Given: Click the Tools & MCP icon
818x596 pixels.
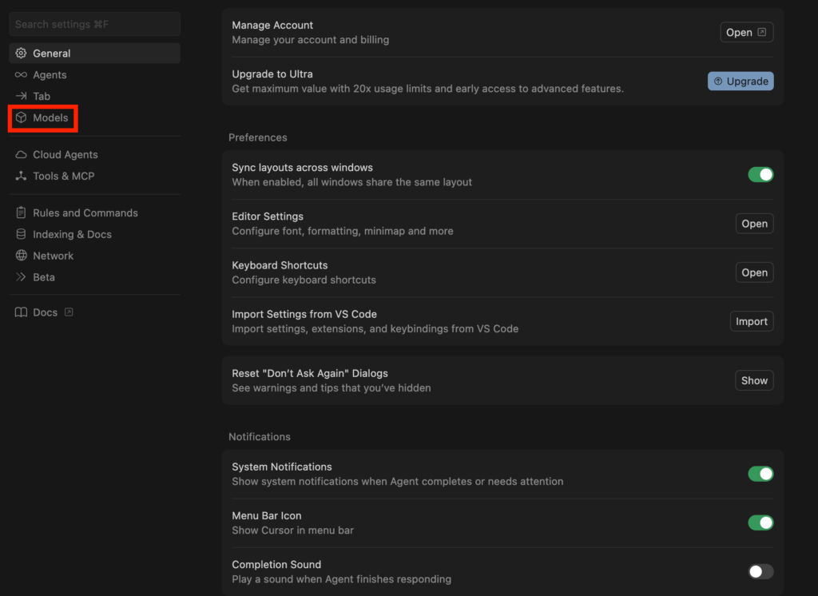Looking at the screenshot, I should pos(22,177).
